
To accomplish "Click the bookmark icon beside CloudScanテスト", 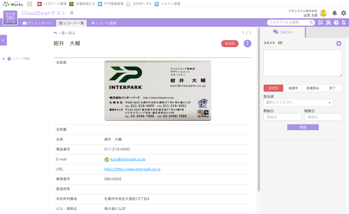I will 72,13.
